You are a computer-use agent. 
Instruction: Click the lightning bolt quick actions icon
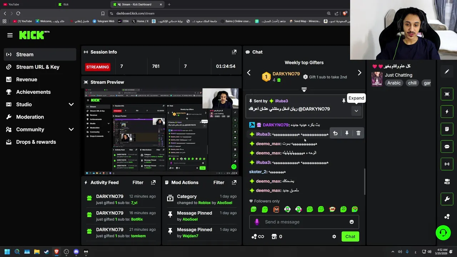tap(447, 111)
